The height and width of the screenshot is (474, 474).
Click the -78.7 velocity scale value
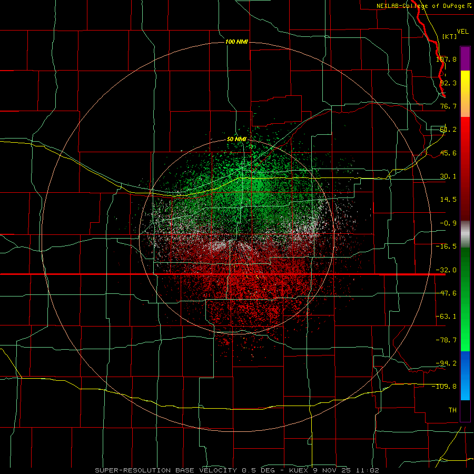pos(446,340)
